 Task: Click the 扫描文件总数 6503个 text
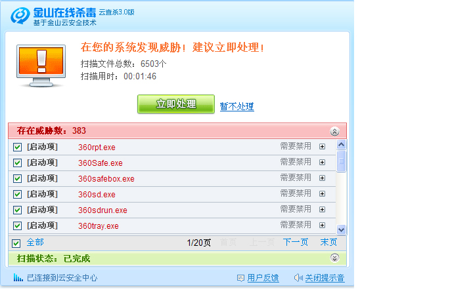[x=124, y=64]
